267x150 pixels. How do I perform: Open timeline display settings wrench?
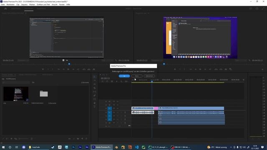(121, 82)
